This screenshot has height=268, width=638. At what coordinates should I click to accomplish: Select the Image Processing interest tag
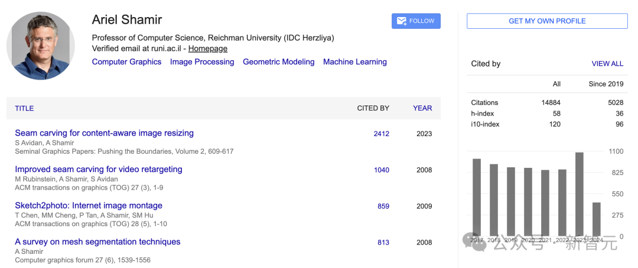pos(202,62)
